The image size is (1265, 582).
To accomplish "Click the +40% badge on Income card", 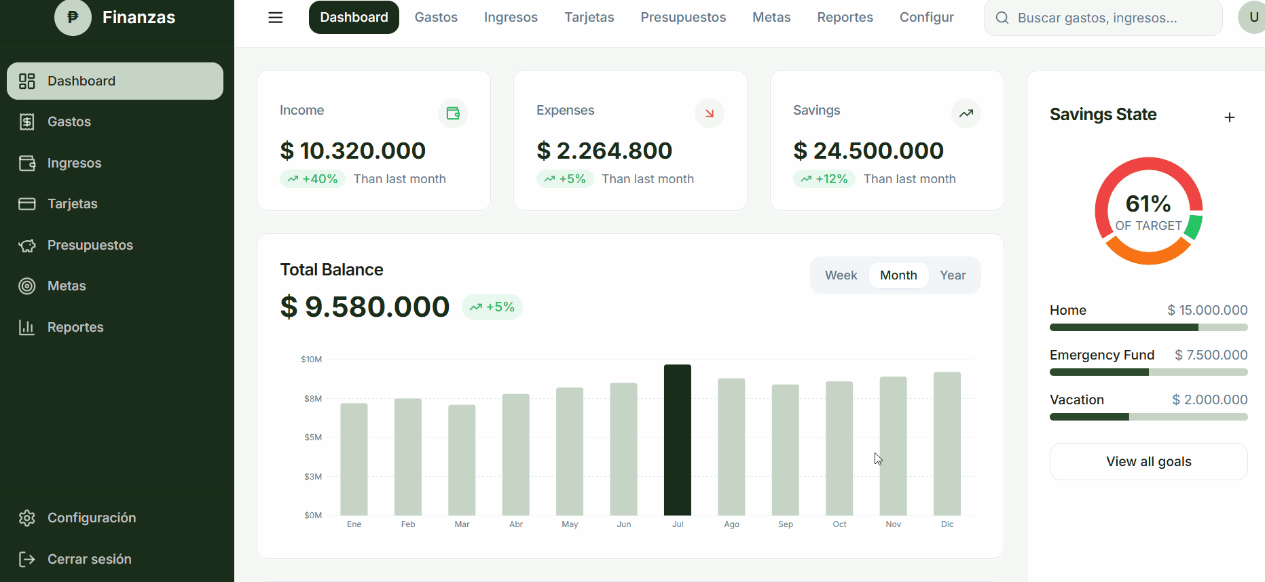I will pyautogui.click(x=312, y=179).
